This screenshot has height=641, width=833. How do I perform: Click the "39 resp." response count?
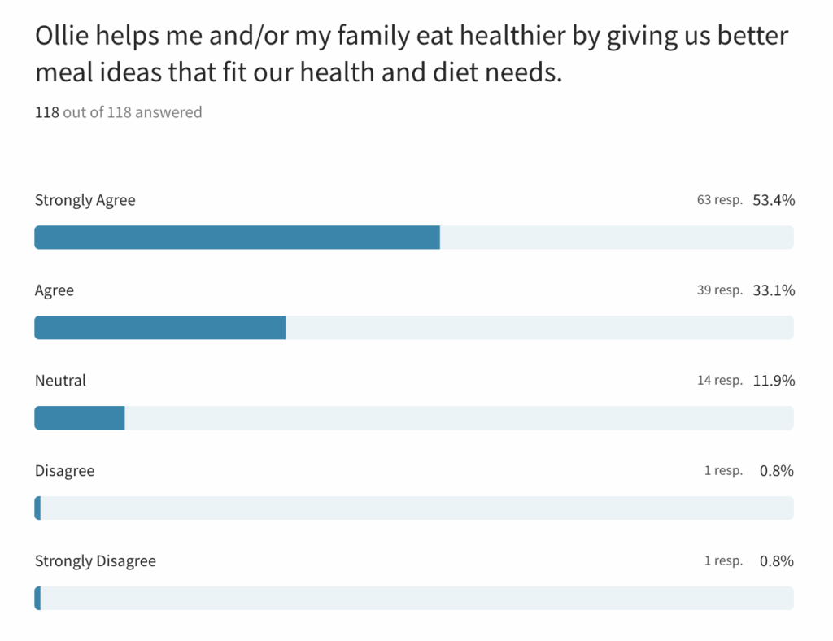coord(719,290)
